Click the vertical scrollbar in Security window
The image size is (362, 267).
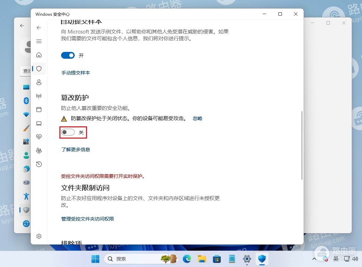pyautogui.click(x=302, y=145)
